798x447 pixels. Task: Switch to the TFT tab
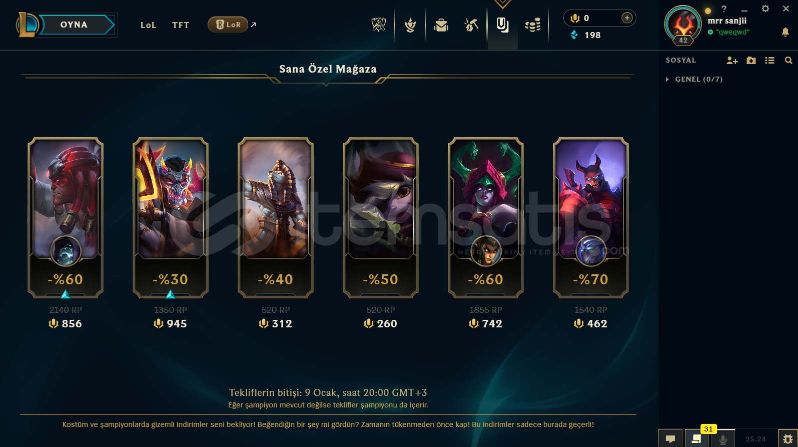(x=181, y=25)
